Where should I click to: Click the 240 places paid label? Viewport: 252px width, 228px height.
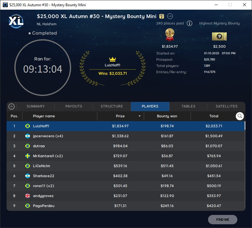click(170, 23)
